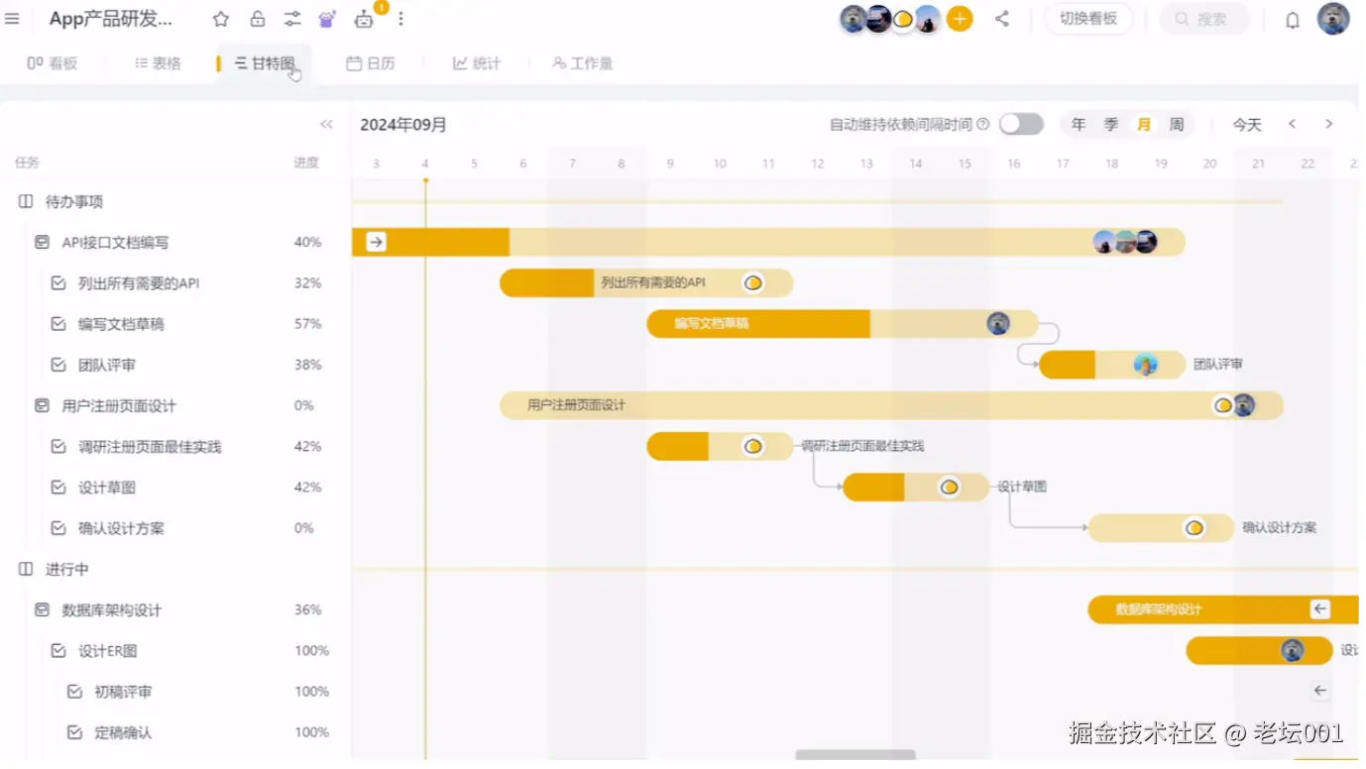Screen dimensions: 1366x769
Task: Click the 切换看板 button
Action: point(1088,18)
